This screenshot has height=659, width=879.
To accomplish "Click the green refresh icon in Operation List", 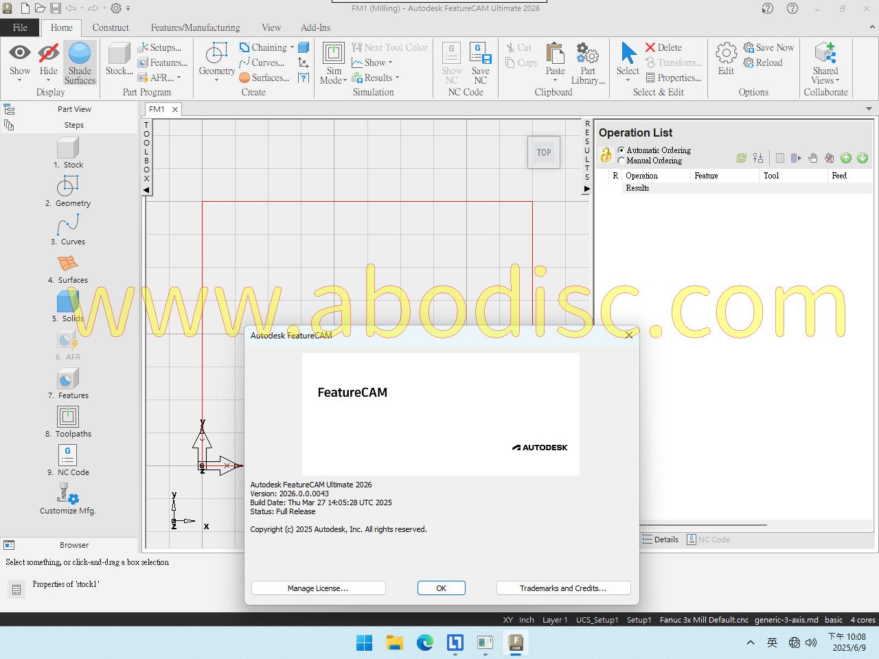I will coord(741,158).
